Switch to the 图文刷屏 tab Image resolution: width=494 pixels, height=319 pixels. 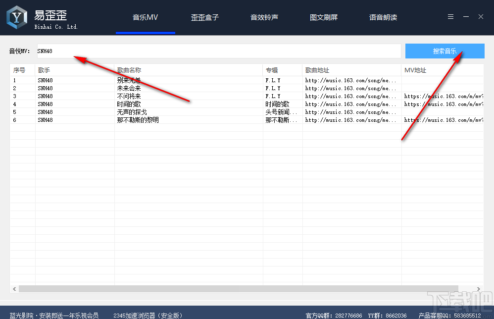pos(324,17)
